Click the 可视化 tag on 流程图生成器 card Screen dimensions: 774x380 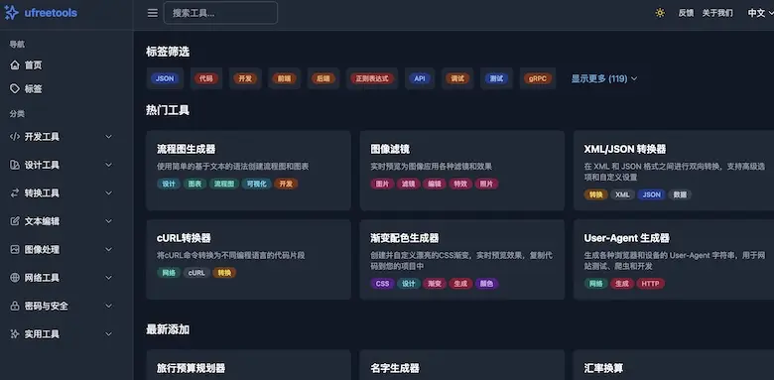pyautogui.click(x=256, y=184)
